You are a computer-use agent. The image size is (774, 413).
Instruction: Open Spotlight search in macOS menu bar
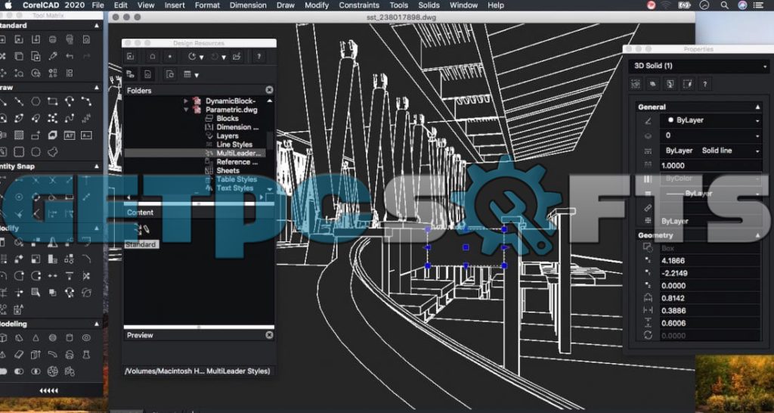click(724, 5)
